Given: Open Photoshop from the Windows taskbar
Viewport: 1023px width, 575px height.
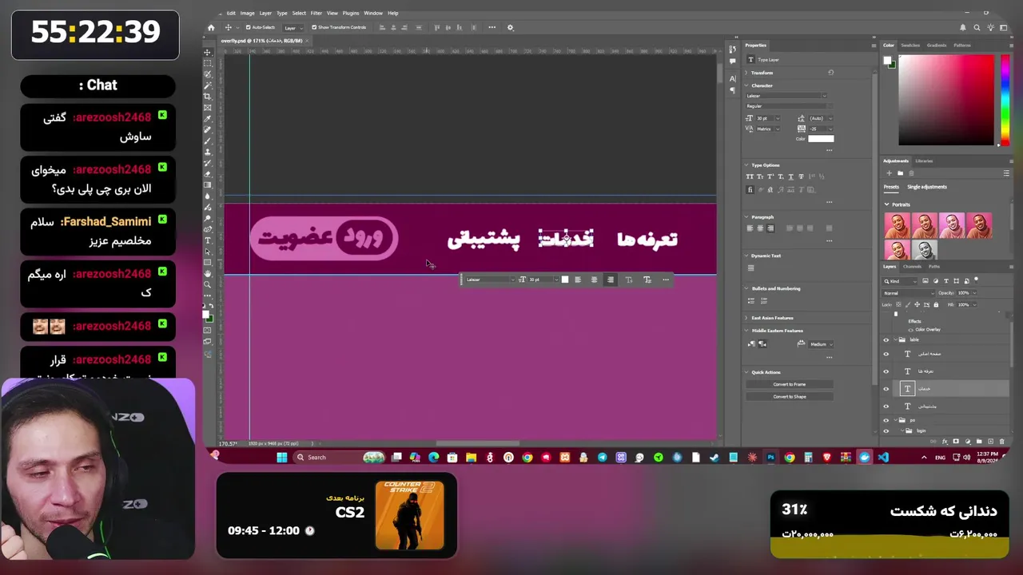Looking at the screenshot, I should 770,458.
